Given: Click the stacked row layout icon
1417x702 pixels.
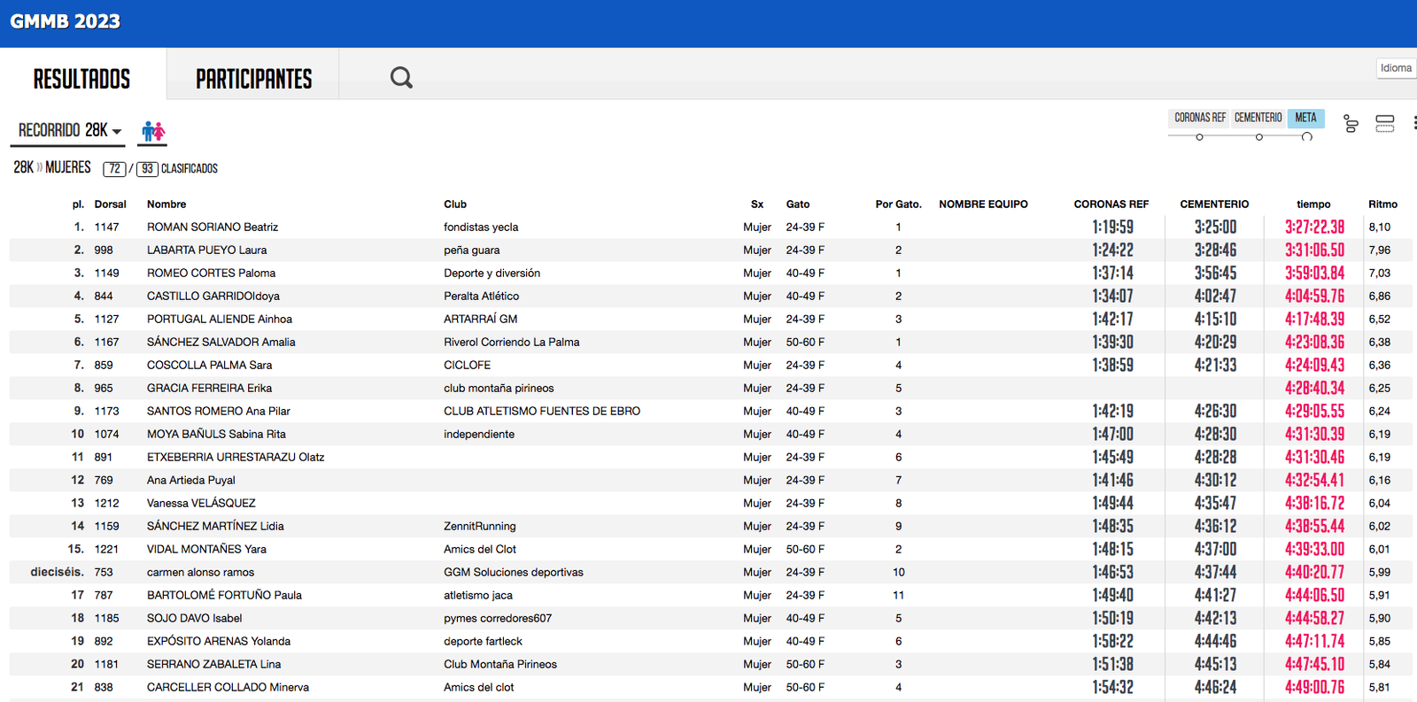Looking at the screenshot, I should pyautogui.click(x=1385, y=124).
